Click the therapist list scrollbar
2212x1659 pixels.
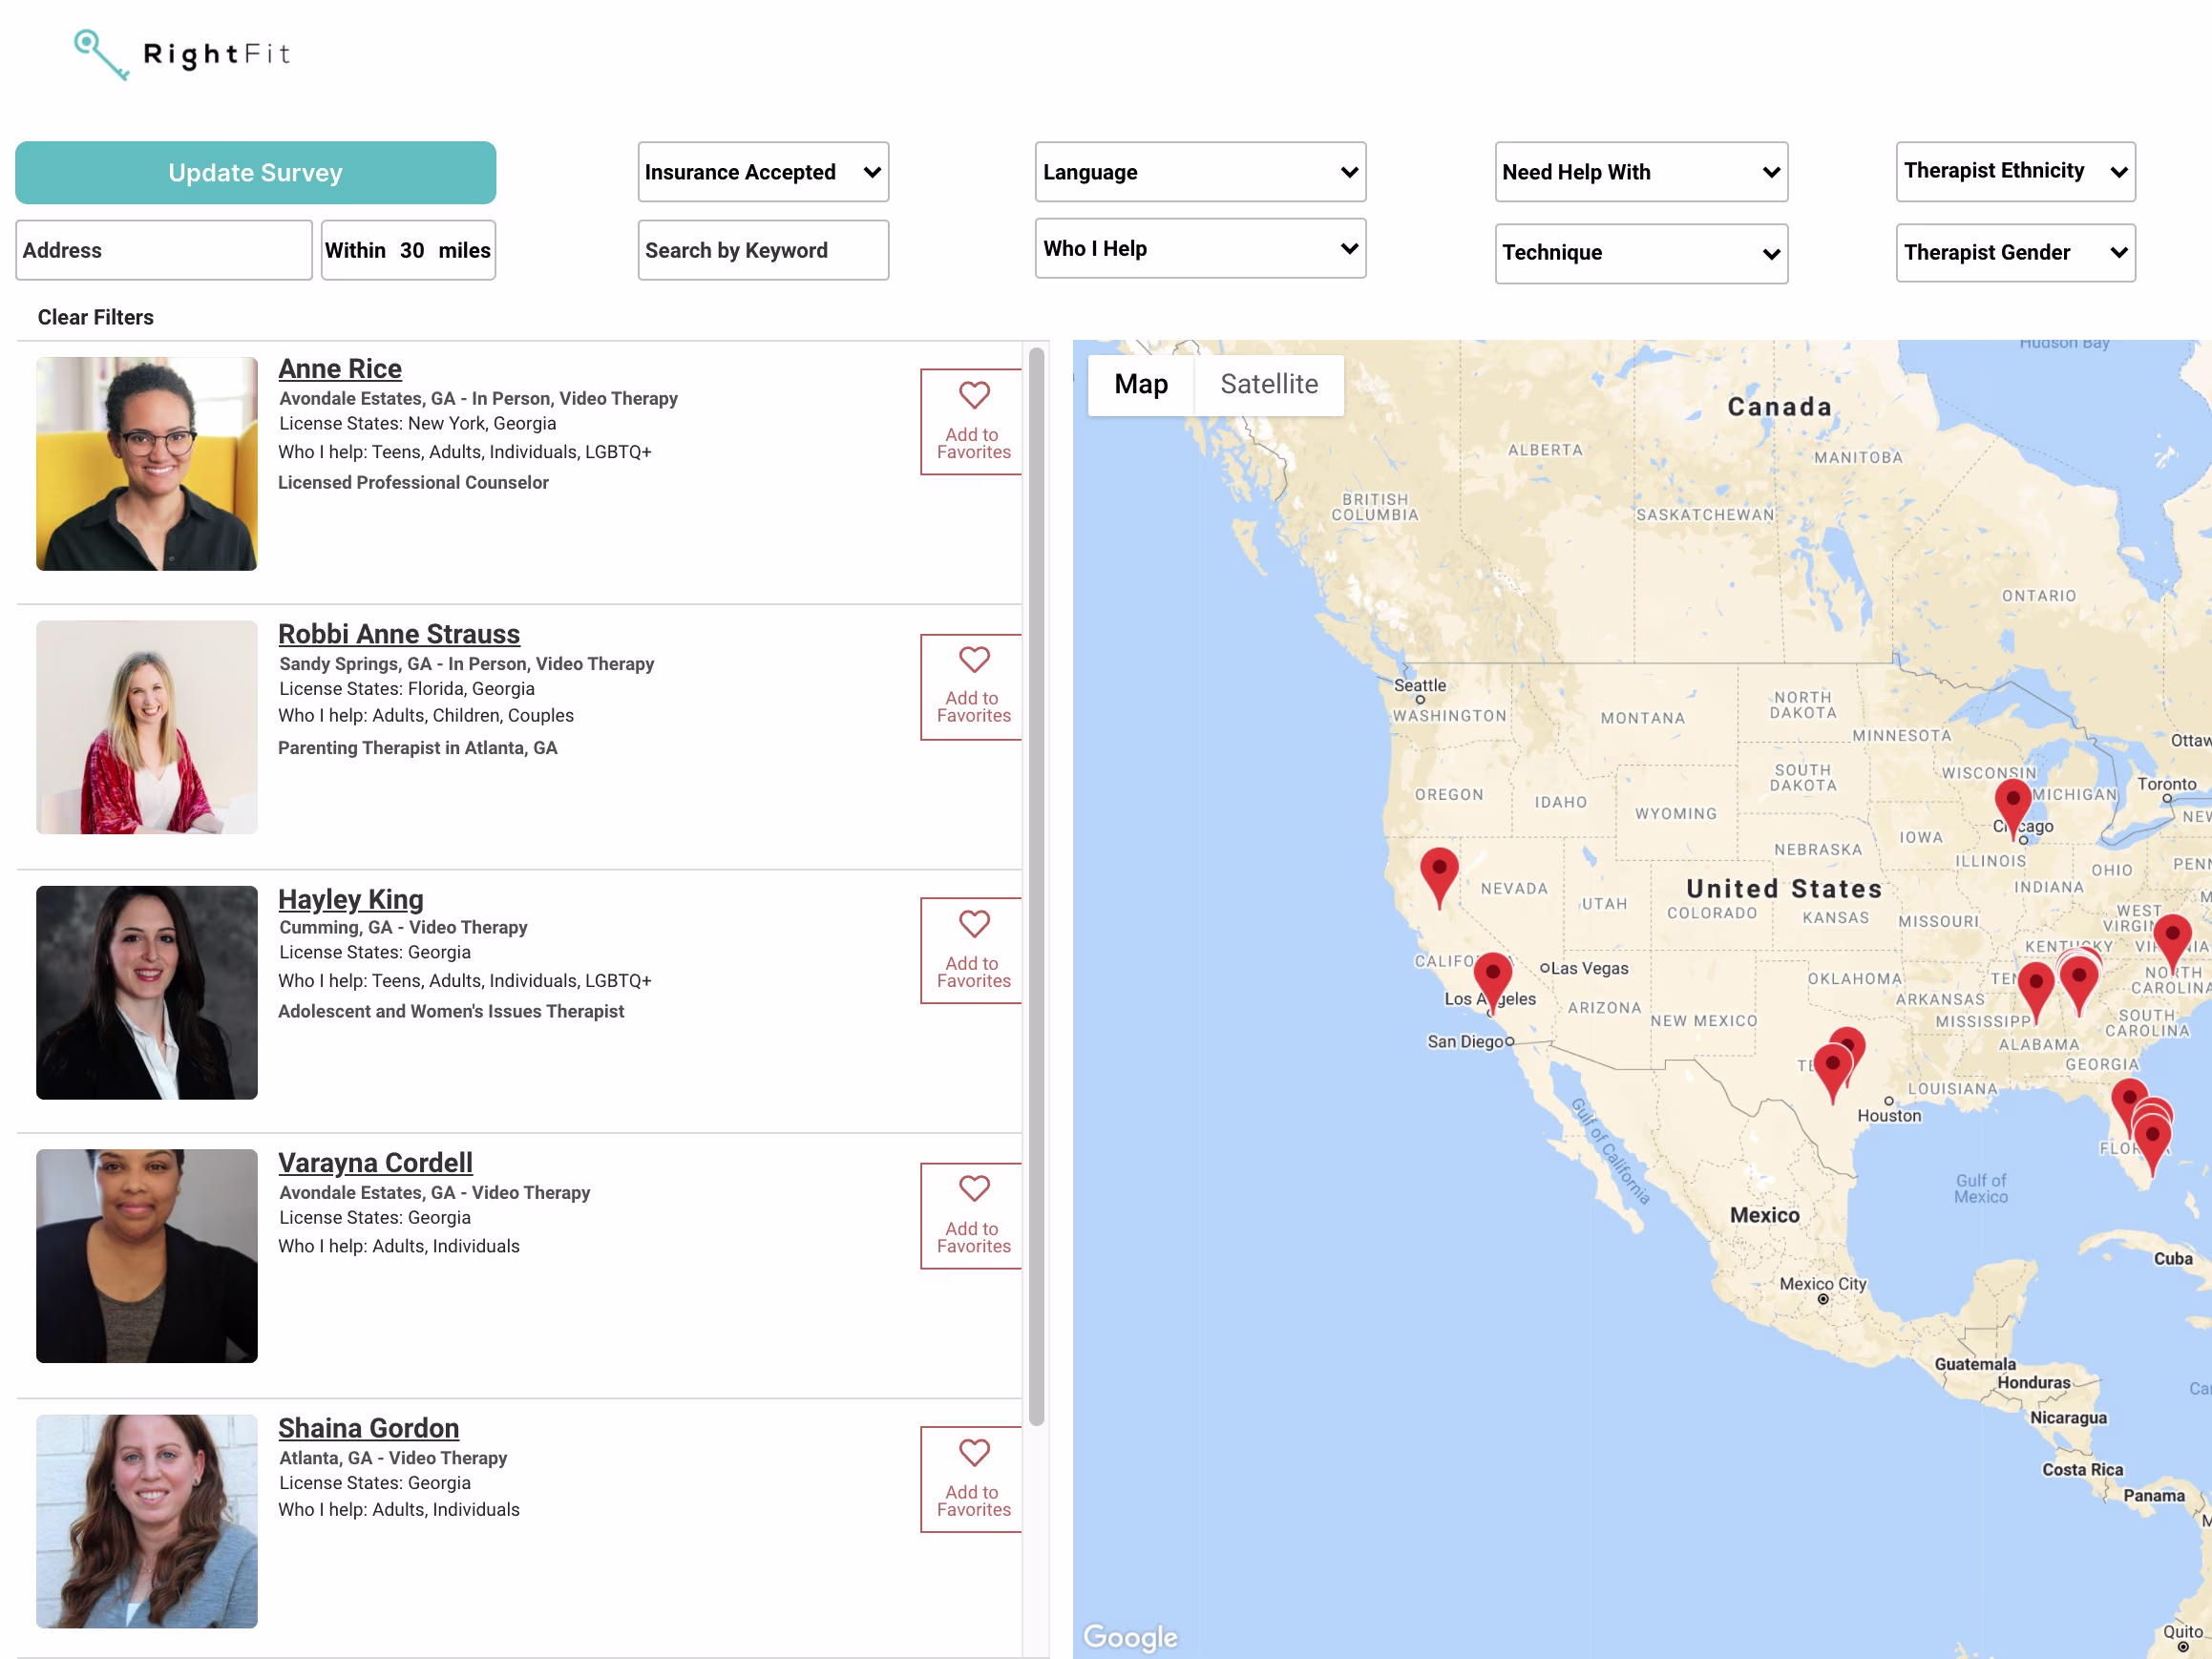tap(1036, 880)
